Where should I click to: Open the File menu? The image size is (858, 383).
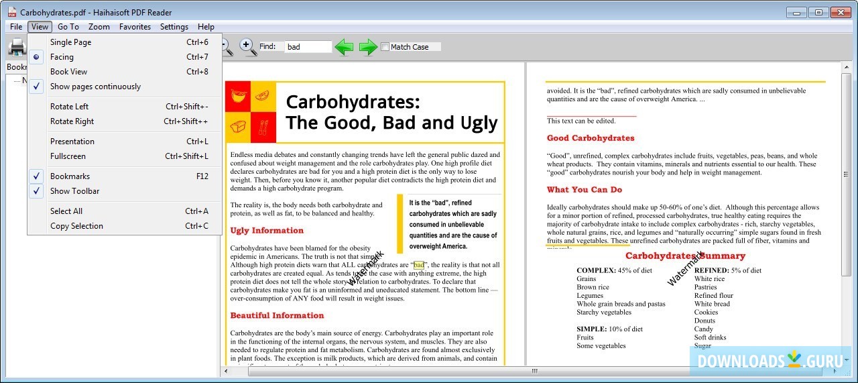16,27
